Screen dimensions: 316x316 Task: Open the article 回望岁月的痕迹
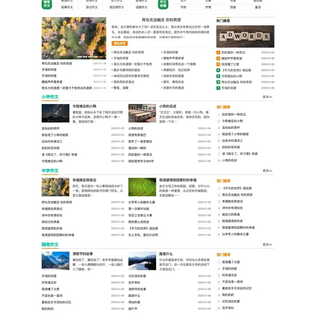[173, 88]
